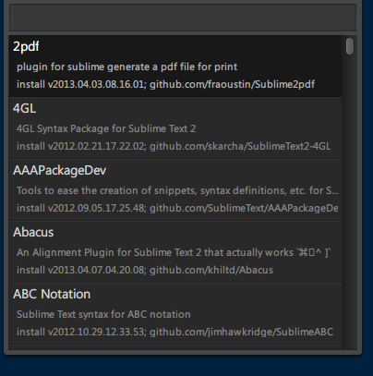Choose the AAAPackageDev package
Viewport: 373px width, 376px height.
point(175,189)
